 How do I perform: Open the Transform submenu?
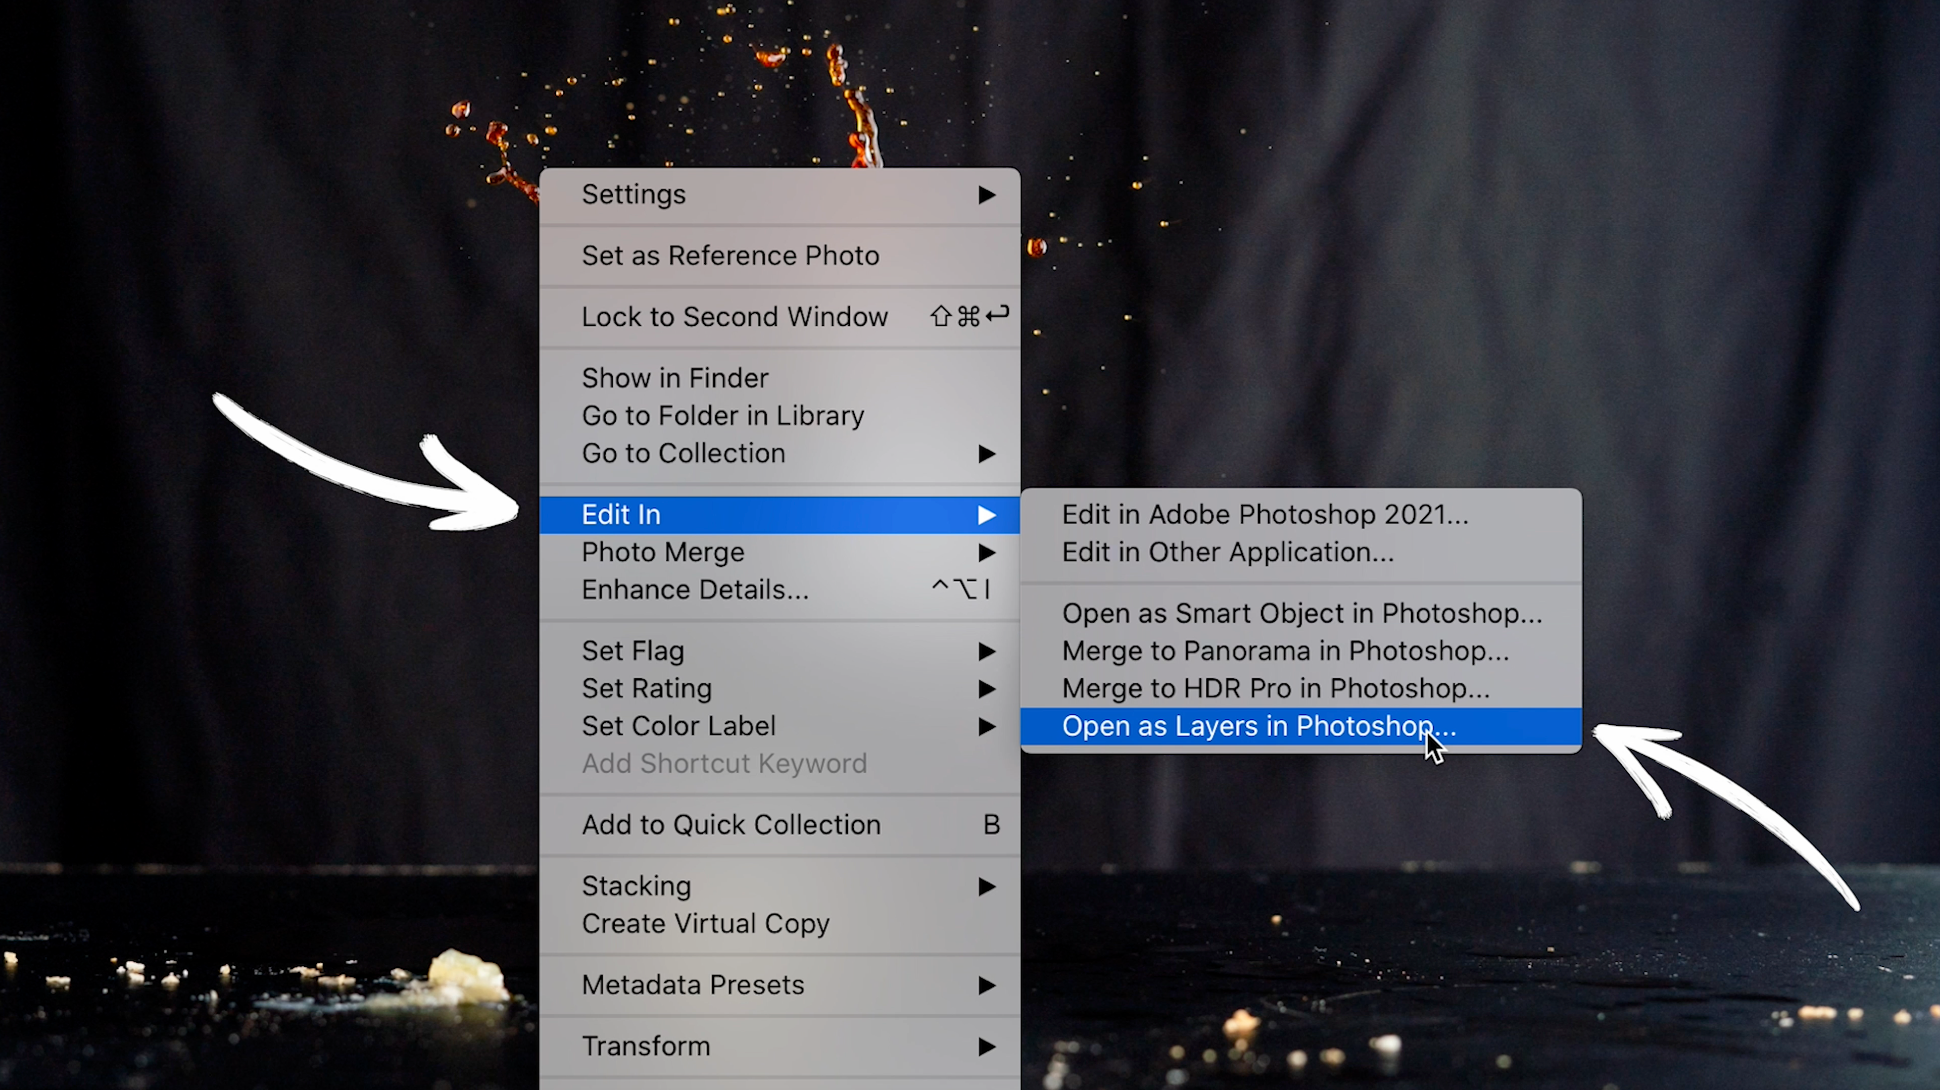pos(780,1047)
